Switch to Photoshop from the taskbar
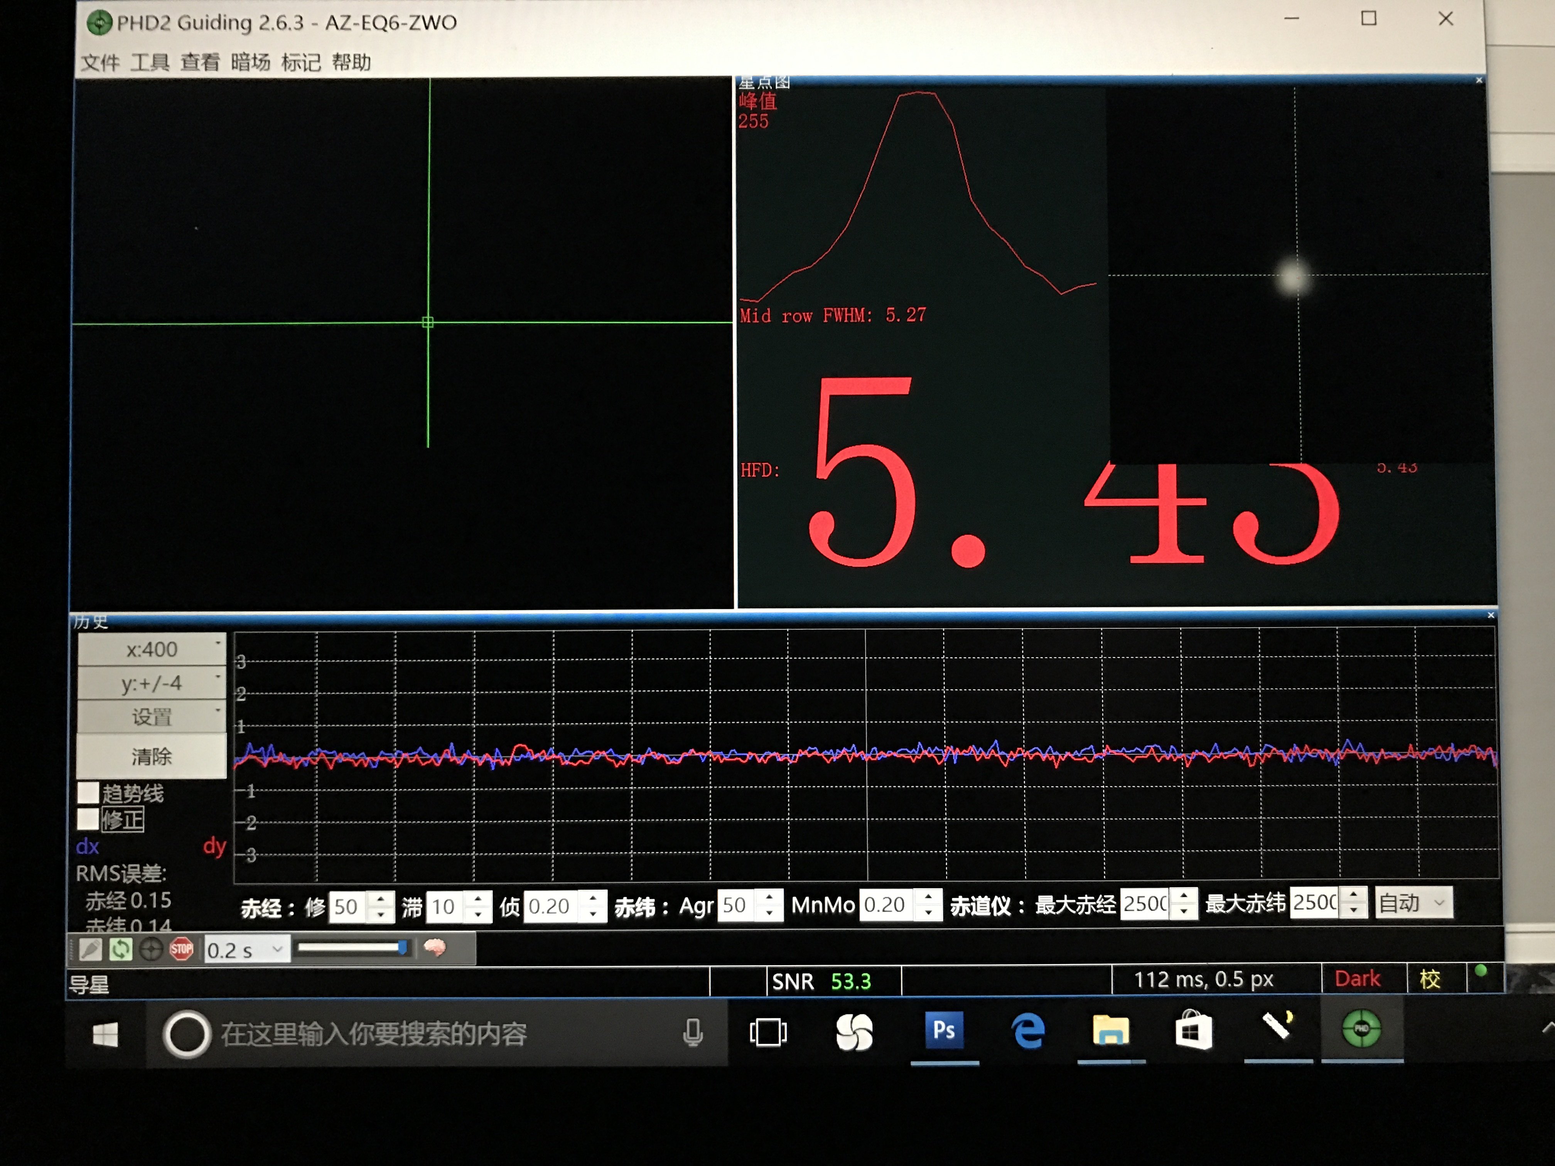The height and width of the screenshot is (1166, 1555). click(x=943, y=1030)
